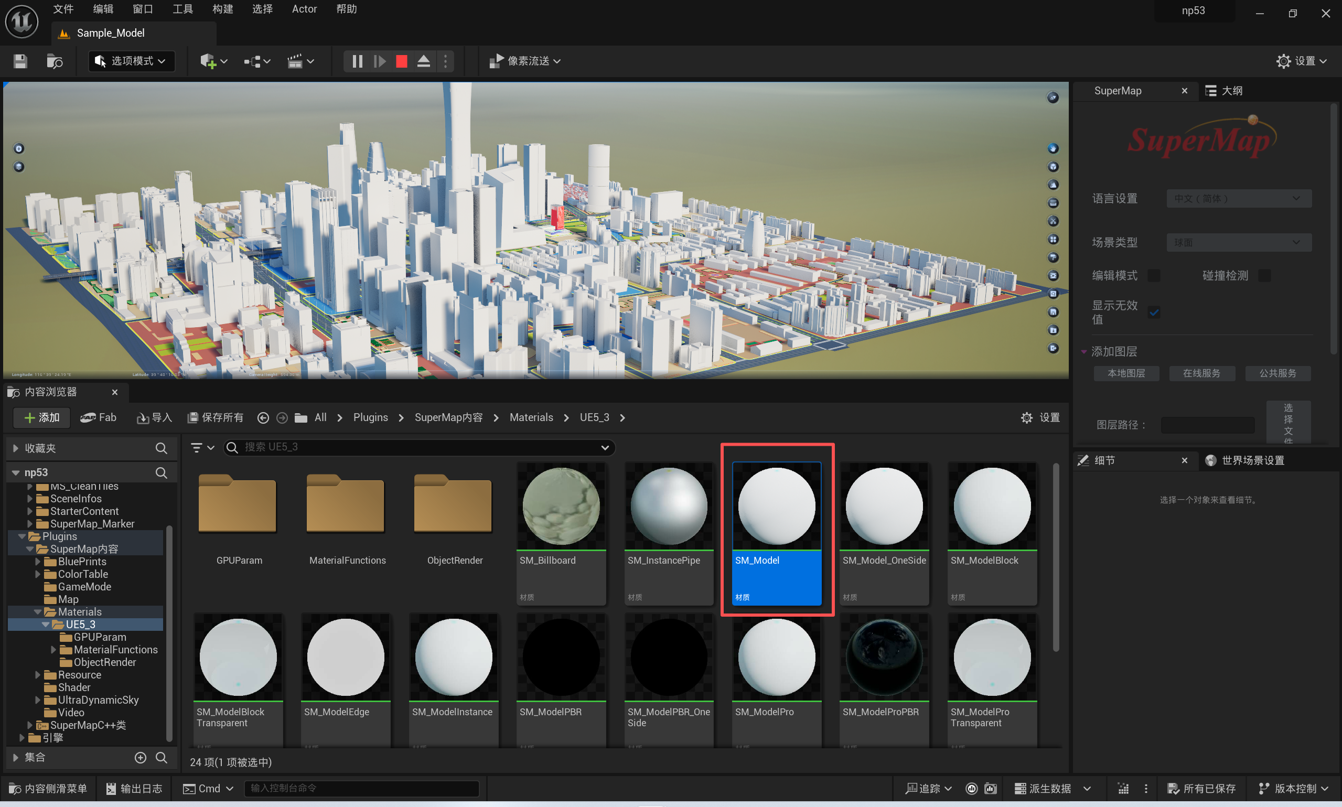This screenshot has height=807, width=1342.
Task: Pause the running simulation
Action: (357, 61)
